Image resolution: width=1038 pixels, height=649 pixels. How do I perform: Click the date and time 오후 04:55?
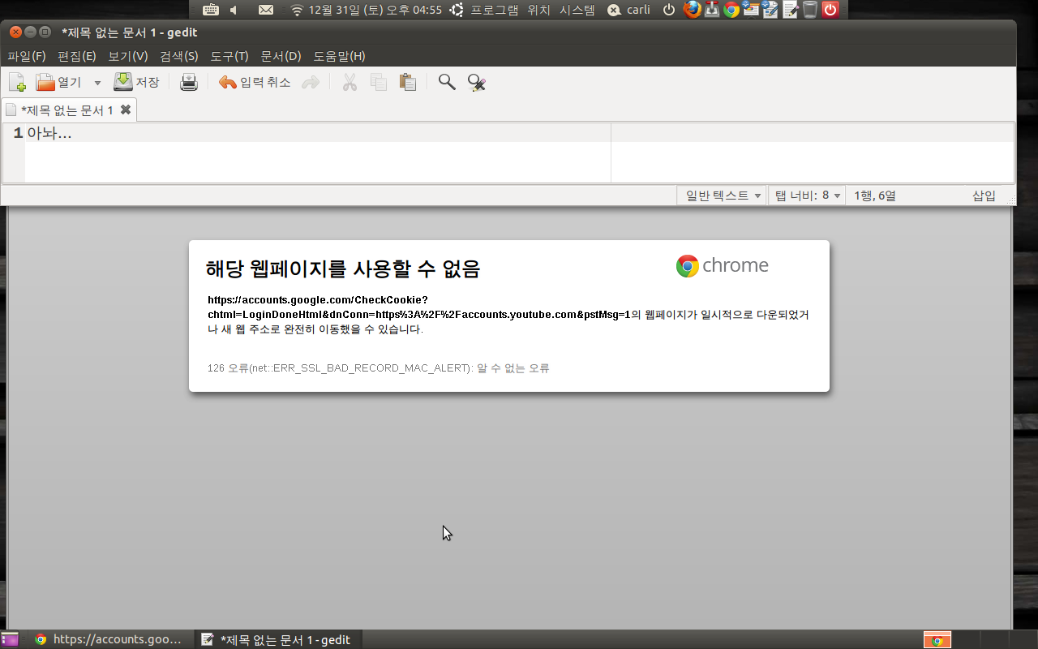375,10
